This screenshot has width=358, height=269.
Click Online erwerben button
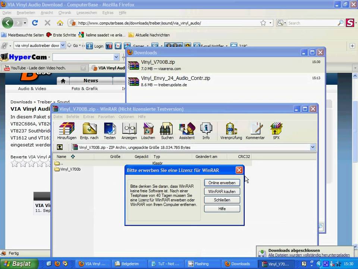[222, 183]
